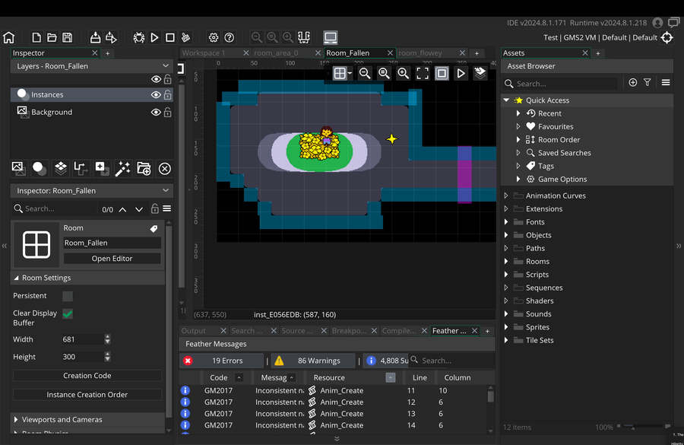
Task: Collapse the Quick Access tree
Action: (506, 100)
